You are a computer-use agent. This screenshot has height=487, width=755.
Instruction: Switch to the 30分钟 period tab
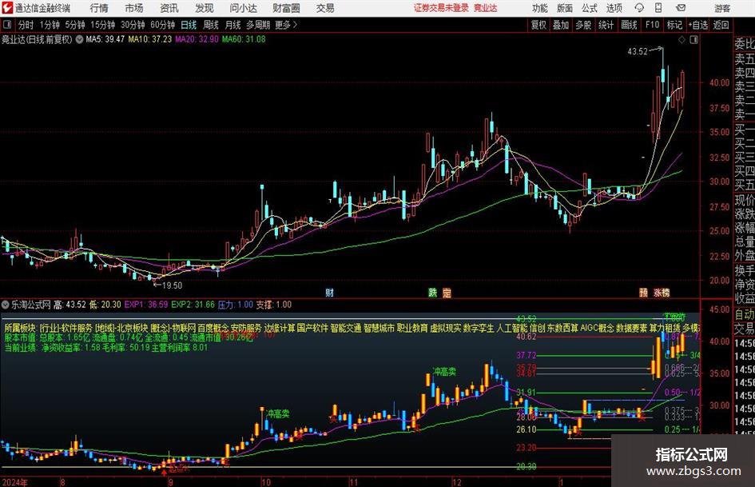(x=133, y=25)
